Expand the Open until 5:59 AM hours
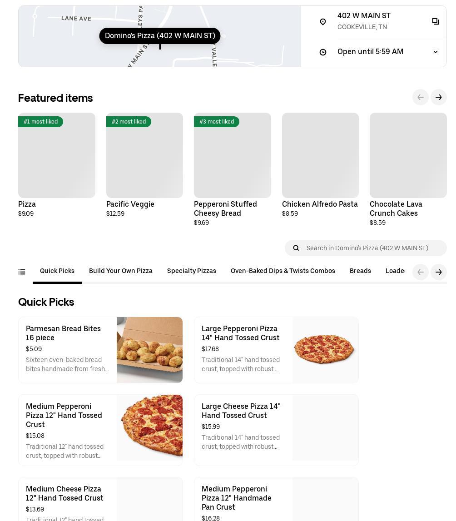Viewport: 456px width, 521px height. [x=435, y=52]
